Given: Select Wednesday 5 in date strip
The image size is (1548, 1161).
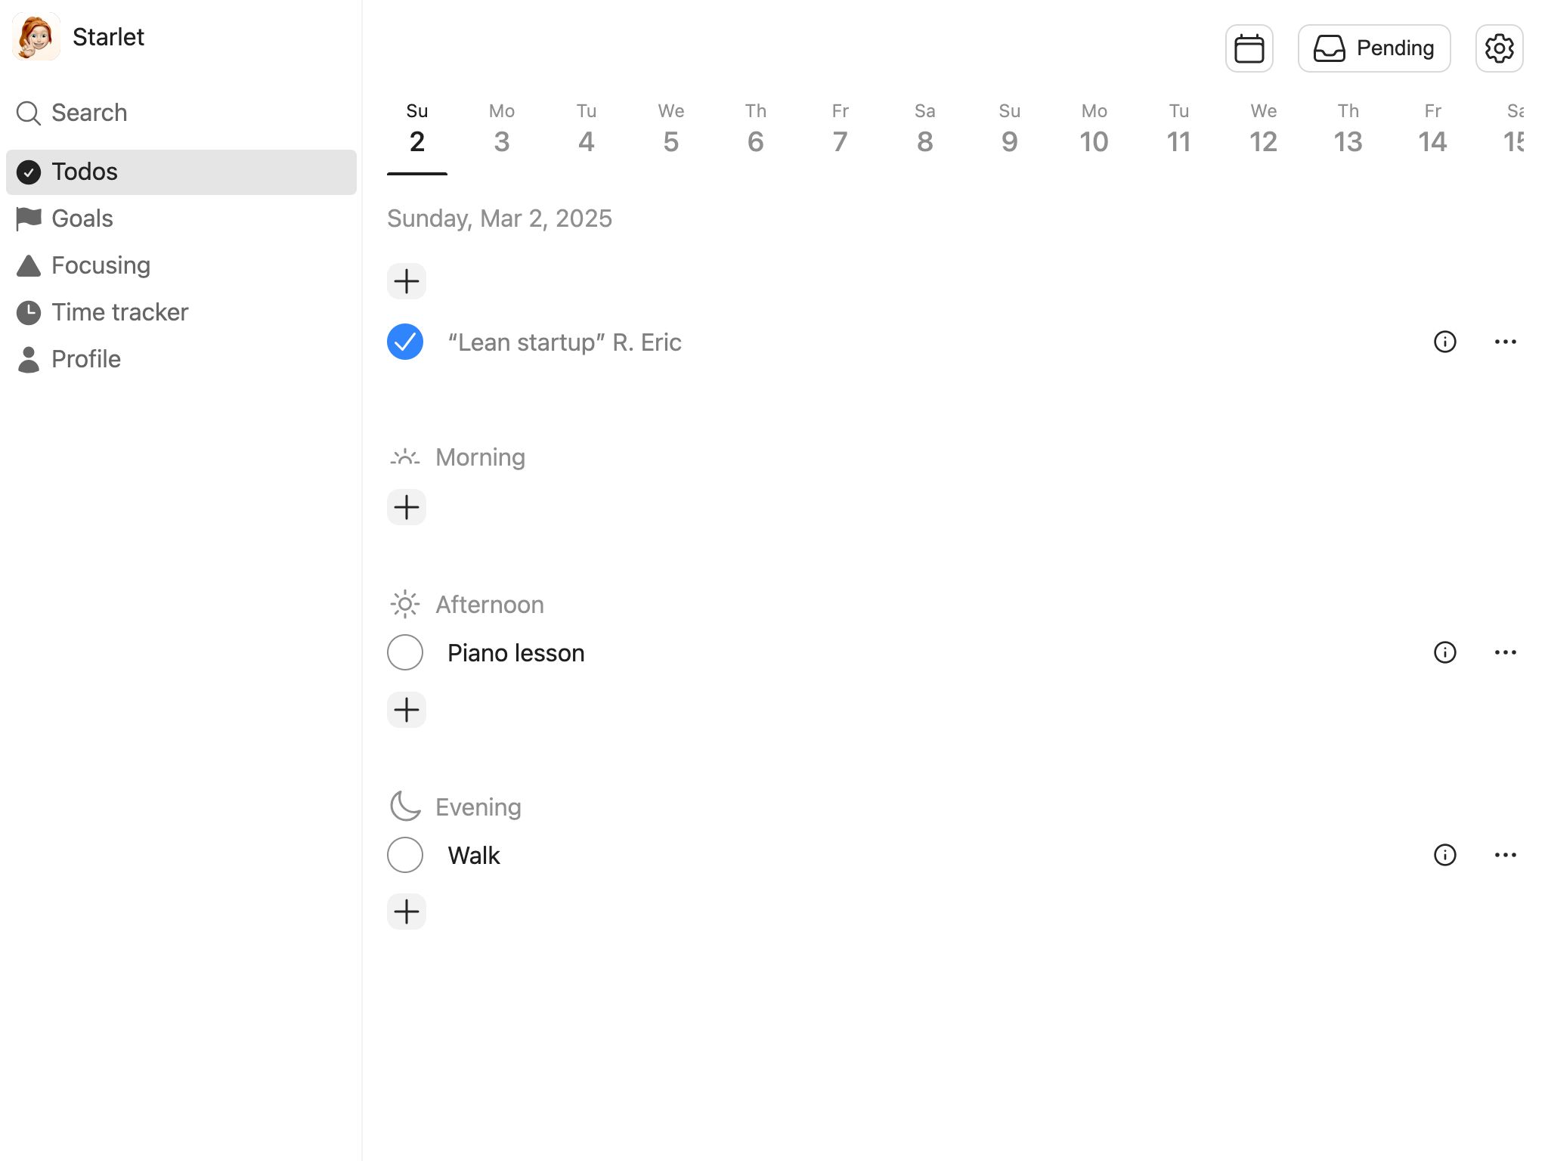Looking at the screenshot, I should (x=671, y=128).
